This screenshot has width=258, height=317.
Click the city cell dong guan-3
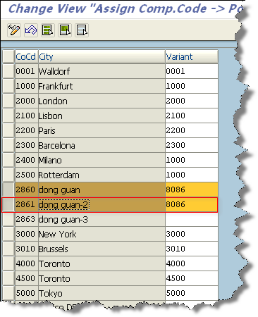pyautogui.click(x=102, y=219)
